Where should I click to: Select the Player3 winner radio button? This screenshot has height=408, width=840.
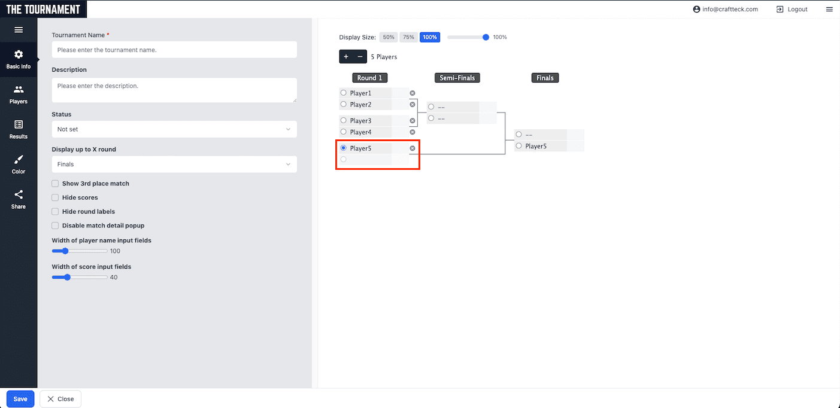[x=344, y=121]
